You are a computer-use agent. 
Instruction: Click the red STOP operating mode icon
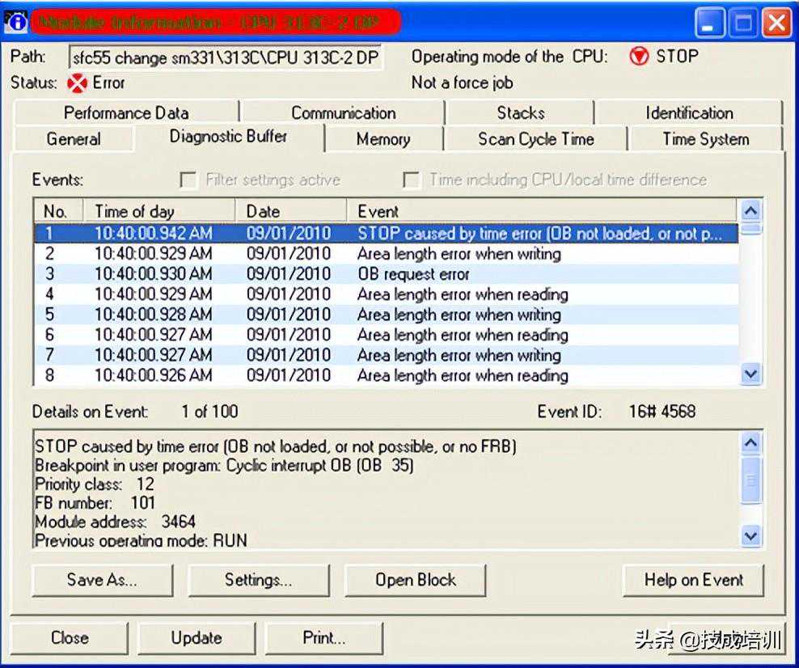tap(639, 57)
